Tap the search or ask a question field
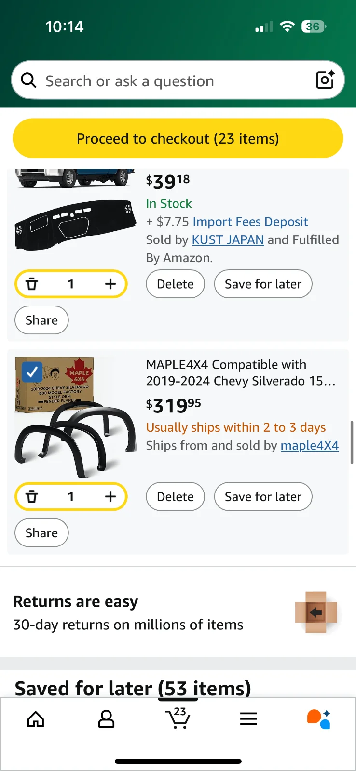This screenshot has width=356, height=771. (x=174, y=81)
